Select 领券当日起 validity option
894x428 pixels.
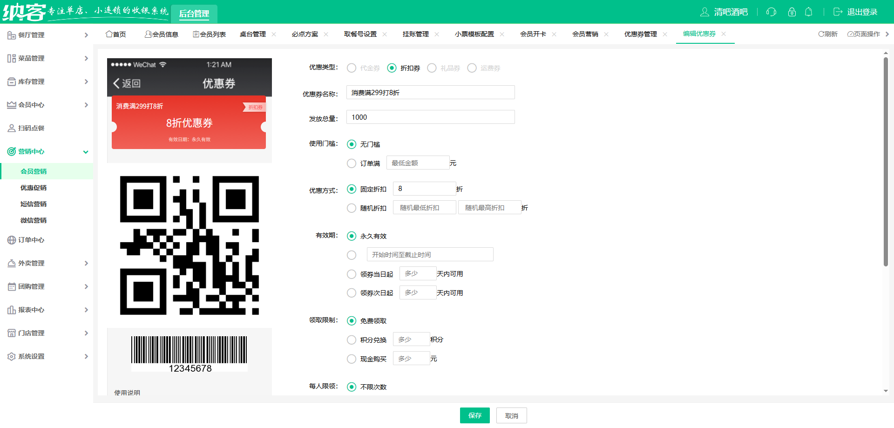pyautogui.click(x=352, y=274)
